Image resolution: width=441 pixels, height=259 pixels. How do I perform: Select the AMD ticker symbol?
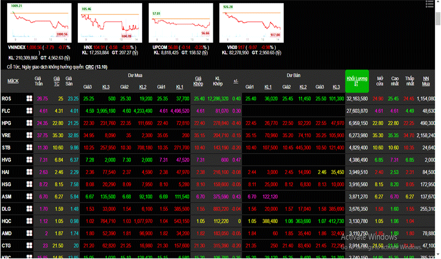pos(7,233)
